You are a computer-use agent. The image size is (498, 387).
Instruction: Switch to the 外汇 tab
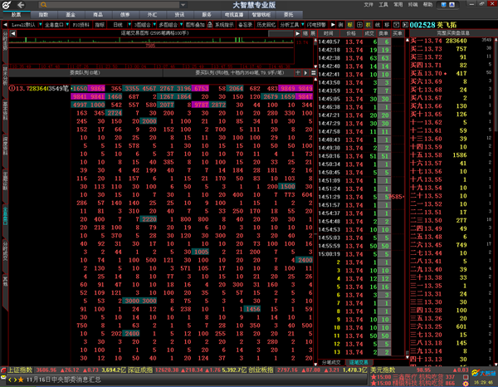152,15
